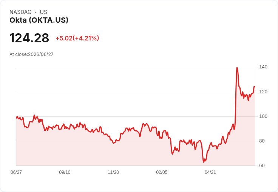Click the 60 y-axis price label
This screenshot has width=278, height=192.
pyautogui.click(x=262, y=166)
